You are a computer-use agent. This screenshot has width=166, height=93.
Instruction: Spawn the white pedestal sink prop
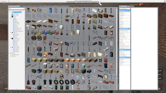28,27
